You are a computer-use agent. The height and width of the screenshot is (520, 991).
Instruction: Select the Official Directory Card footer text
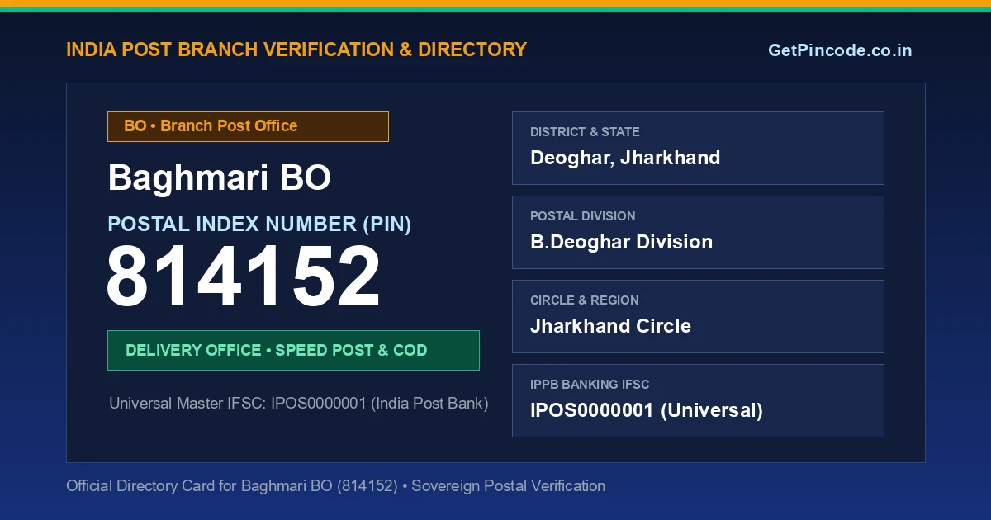[335, 486]
